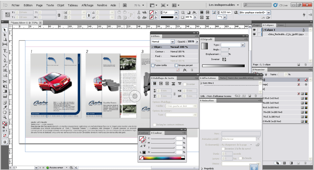Image resolution: width=314 pixels, height=170 pixels.
Task: Choose wrap around bounding box in Habillage de texte
Action: 161,84
